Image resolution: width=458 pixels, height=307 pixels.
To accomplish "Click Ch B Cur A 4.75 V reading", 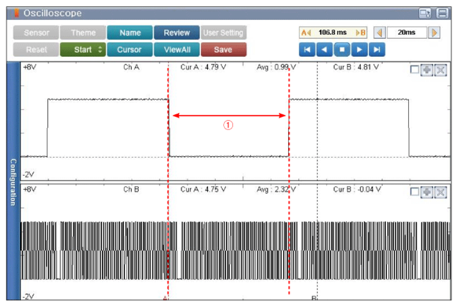I will click(x=203, y=189).
